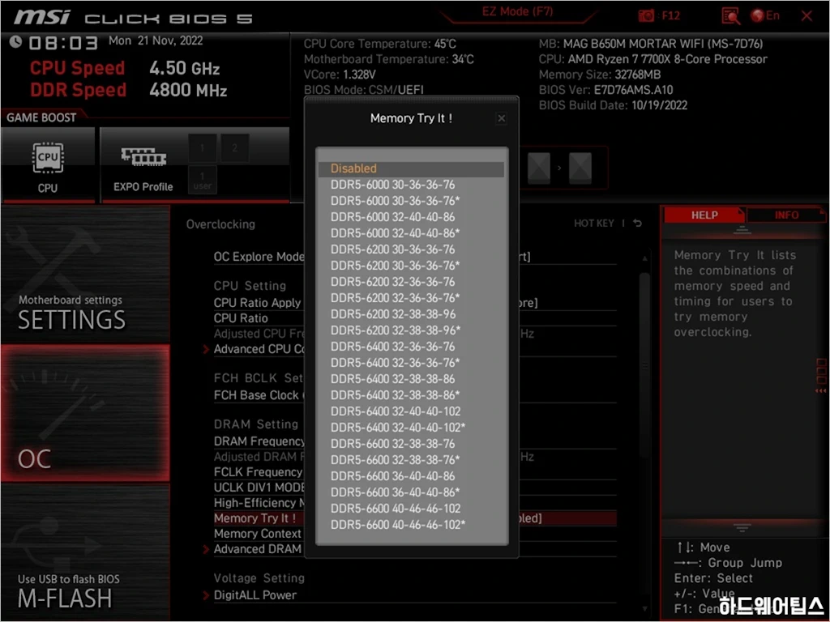Pick DDR5-6600 36-40-40-86 without asterisk
The image size is (830, 622).
pyautogui.click(x=411, y=476)
